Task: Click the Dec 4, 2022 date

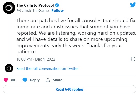Action: (45, 59)
